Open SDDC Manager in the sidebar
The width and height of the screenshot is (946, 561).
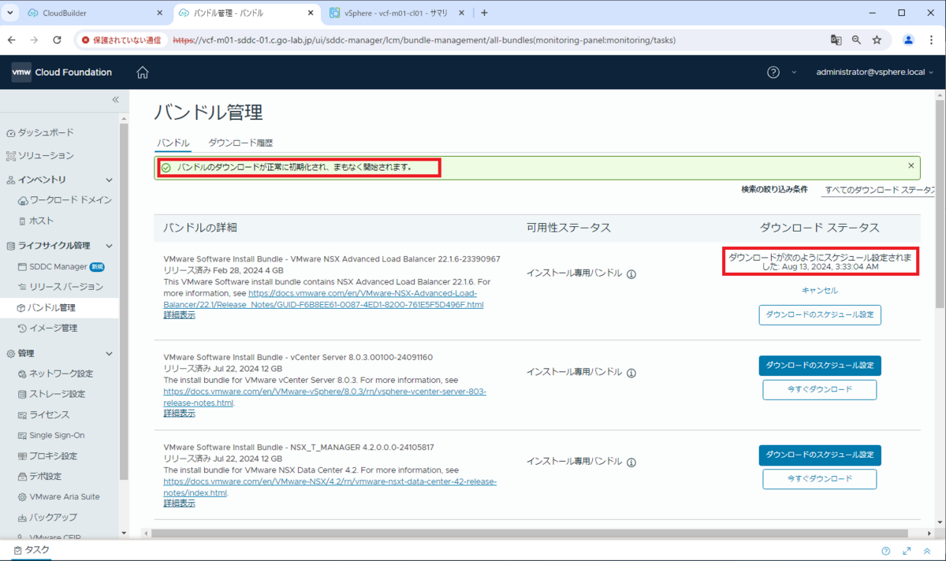(x=59, y=266)
